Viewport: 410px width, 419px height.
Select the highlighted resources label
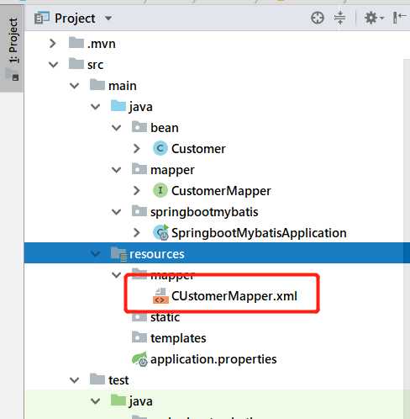156,254
